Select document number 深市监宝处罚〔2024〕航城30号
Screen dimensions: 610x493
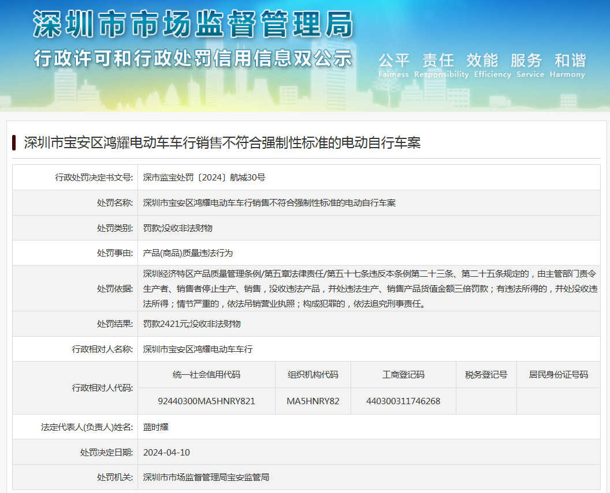point(204,178)
